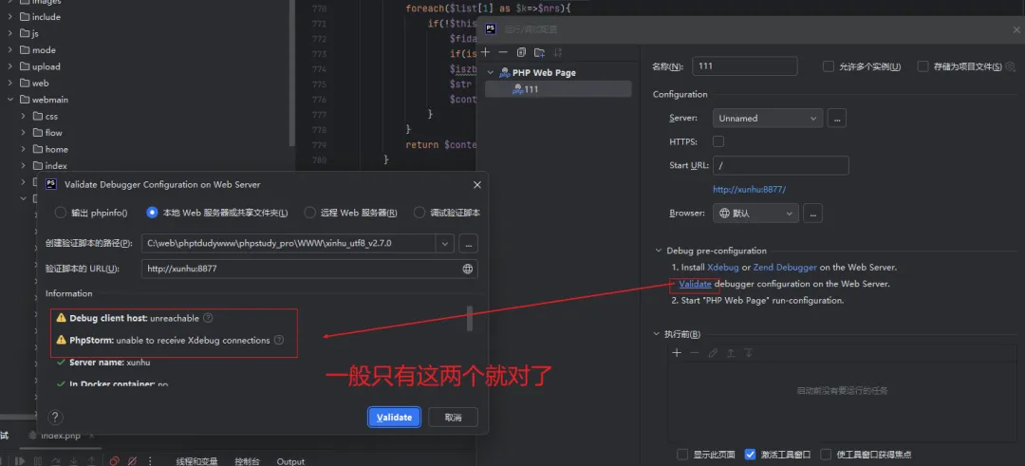This screenshot has height=466, width=1025.
Task: Open path history dropdown for 创建验证脚本的路径
Action: (445, 244)
